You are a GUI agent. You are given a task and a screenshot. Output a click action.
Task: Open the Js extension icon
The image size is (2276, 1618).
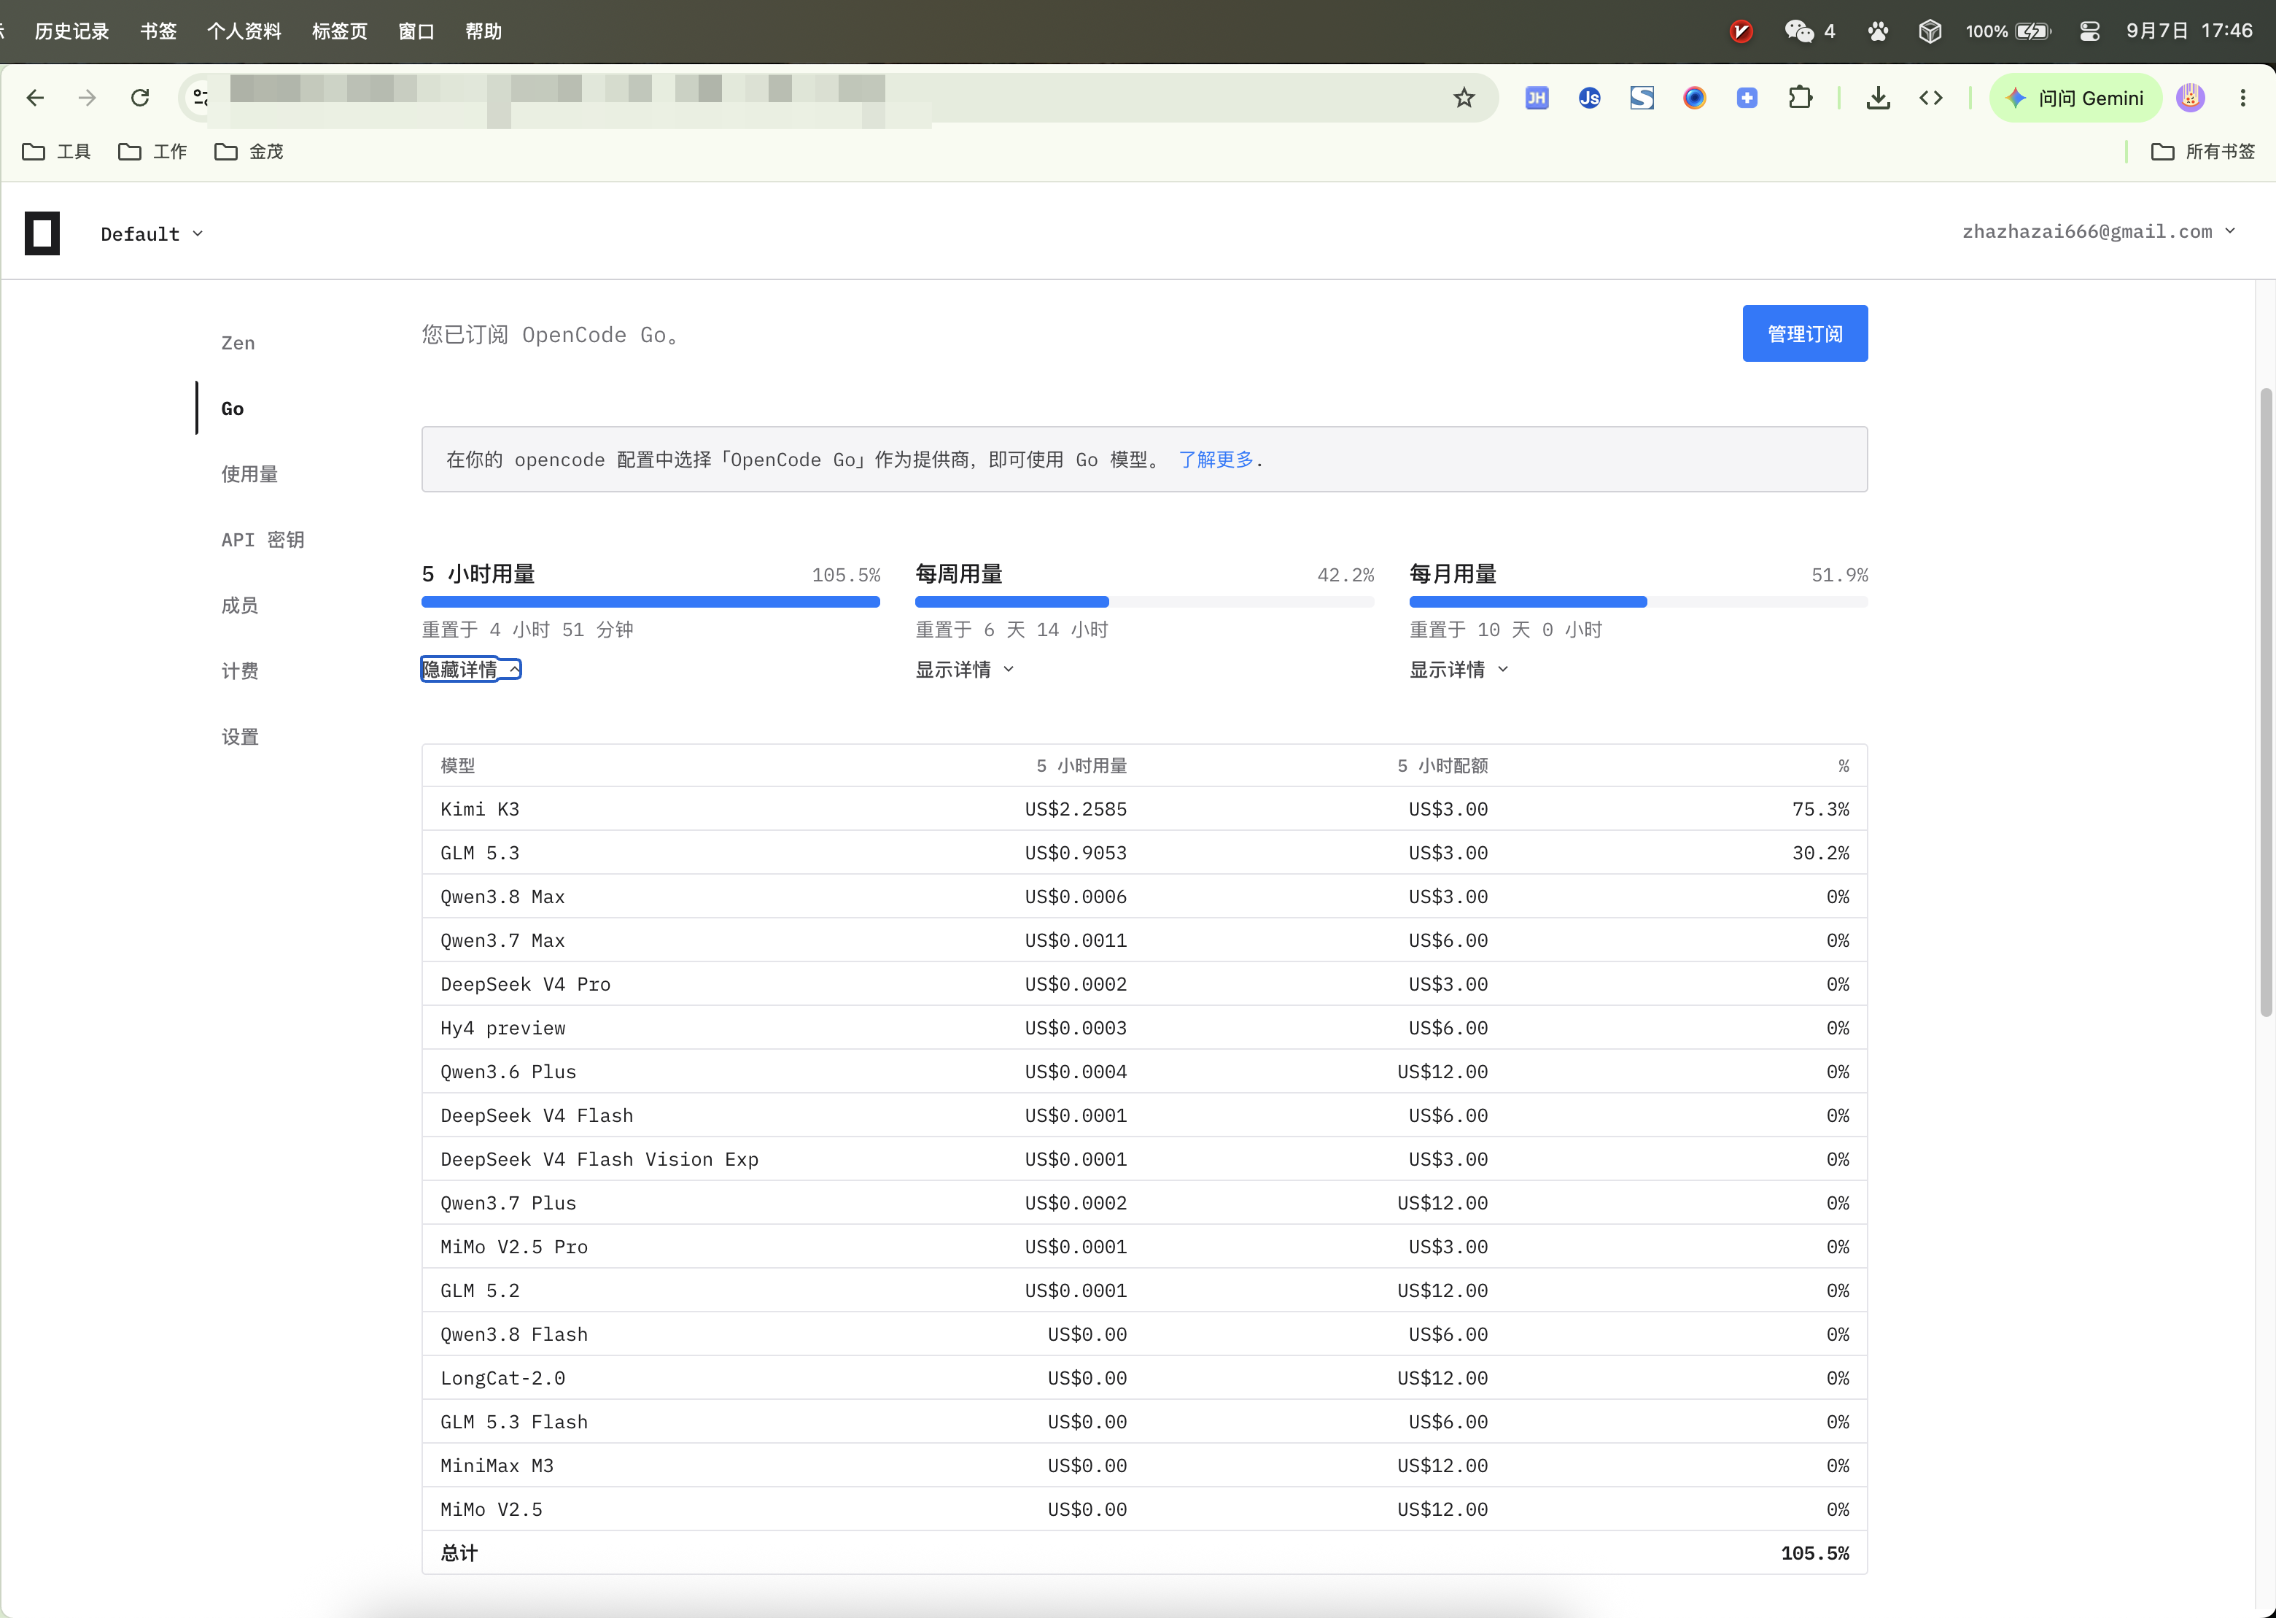pyautogui.click(x=1590, y=98)
